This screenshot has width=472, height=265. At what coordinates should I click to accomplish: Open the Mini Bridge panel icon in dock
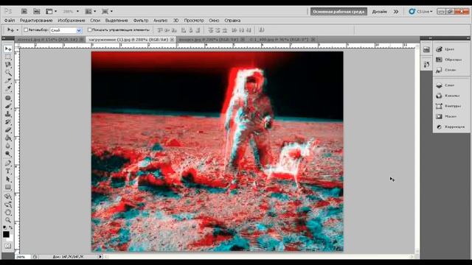(426, 50)
